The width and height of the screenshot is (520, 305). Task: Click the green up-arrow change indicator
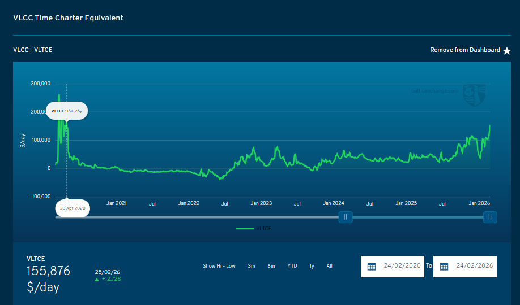97,279
